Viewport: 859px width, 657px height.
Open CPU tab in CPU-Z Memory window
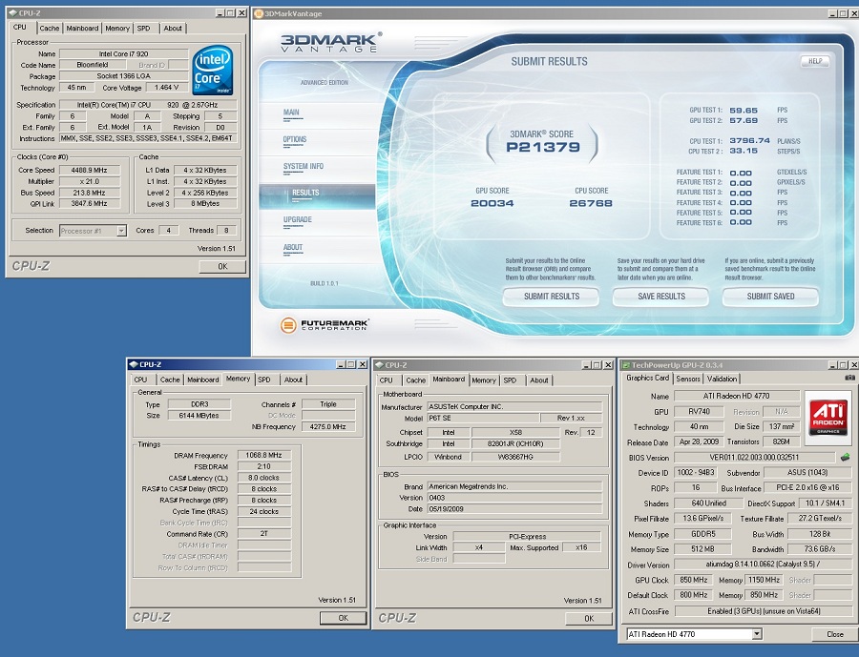(141, 380)
